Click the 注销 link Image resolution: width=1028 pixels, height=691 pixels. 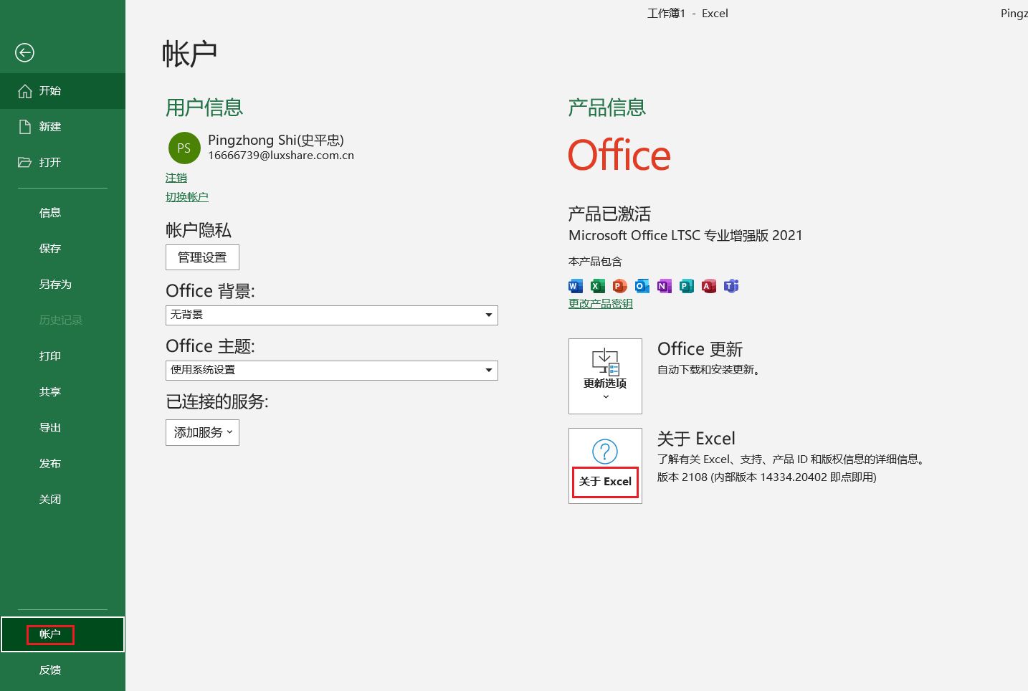(x=176, y=178)
